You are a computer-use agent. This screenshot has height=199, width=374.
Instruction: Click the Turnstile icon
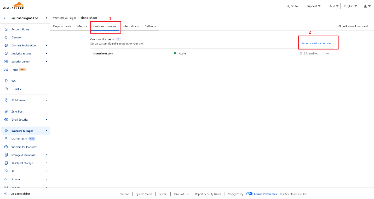point(6,89)
